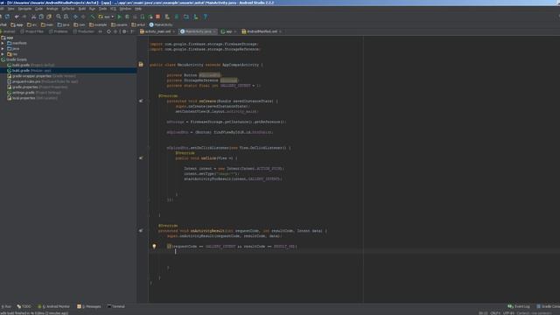Click the scroll-from-source target icon in Project panel
Viewport: 560px width, 315px height.
(108, 31)
